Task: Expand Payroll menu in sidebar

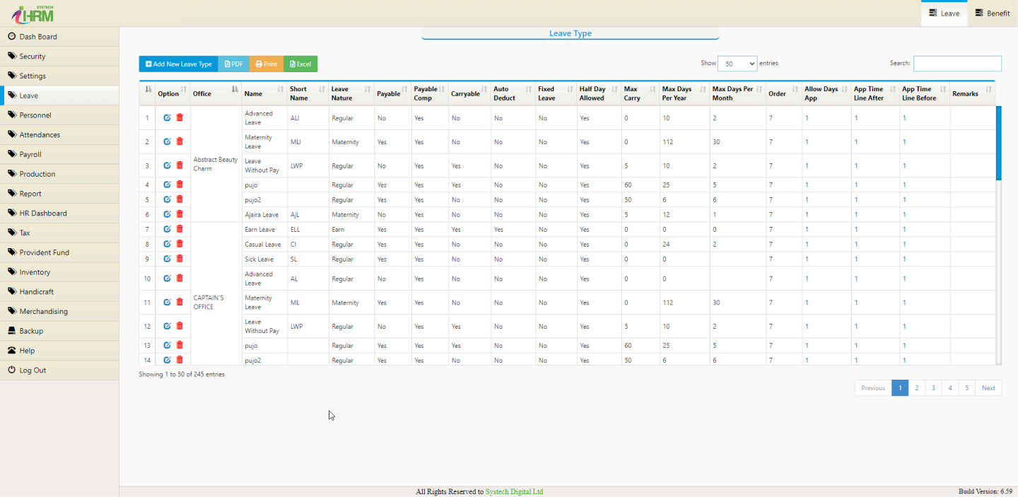Action: tap(30, 154)
